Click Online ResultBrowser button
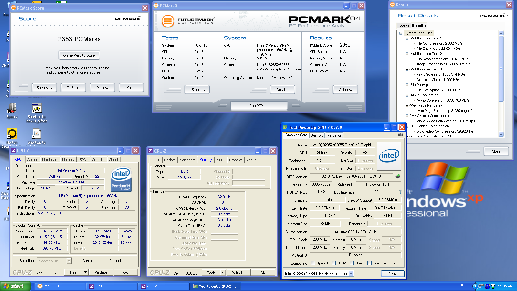 79,55
